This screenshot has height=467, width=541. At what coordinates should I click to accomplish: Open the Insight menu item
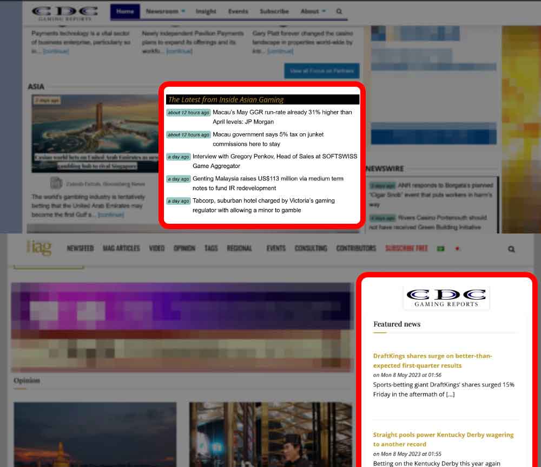pos(206,11)
